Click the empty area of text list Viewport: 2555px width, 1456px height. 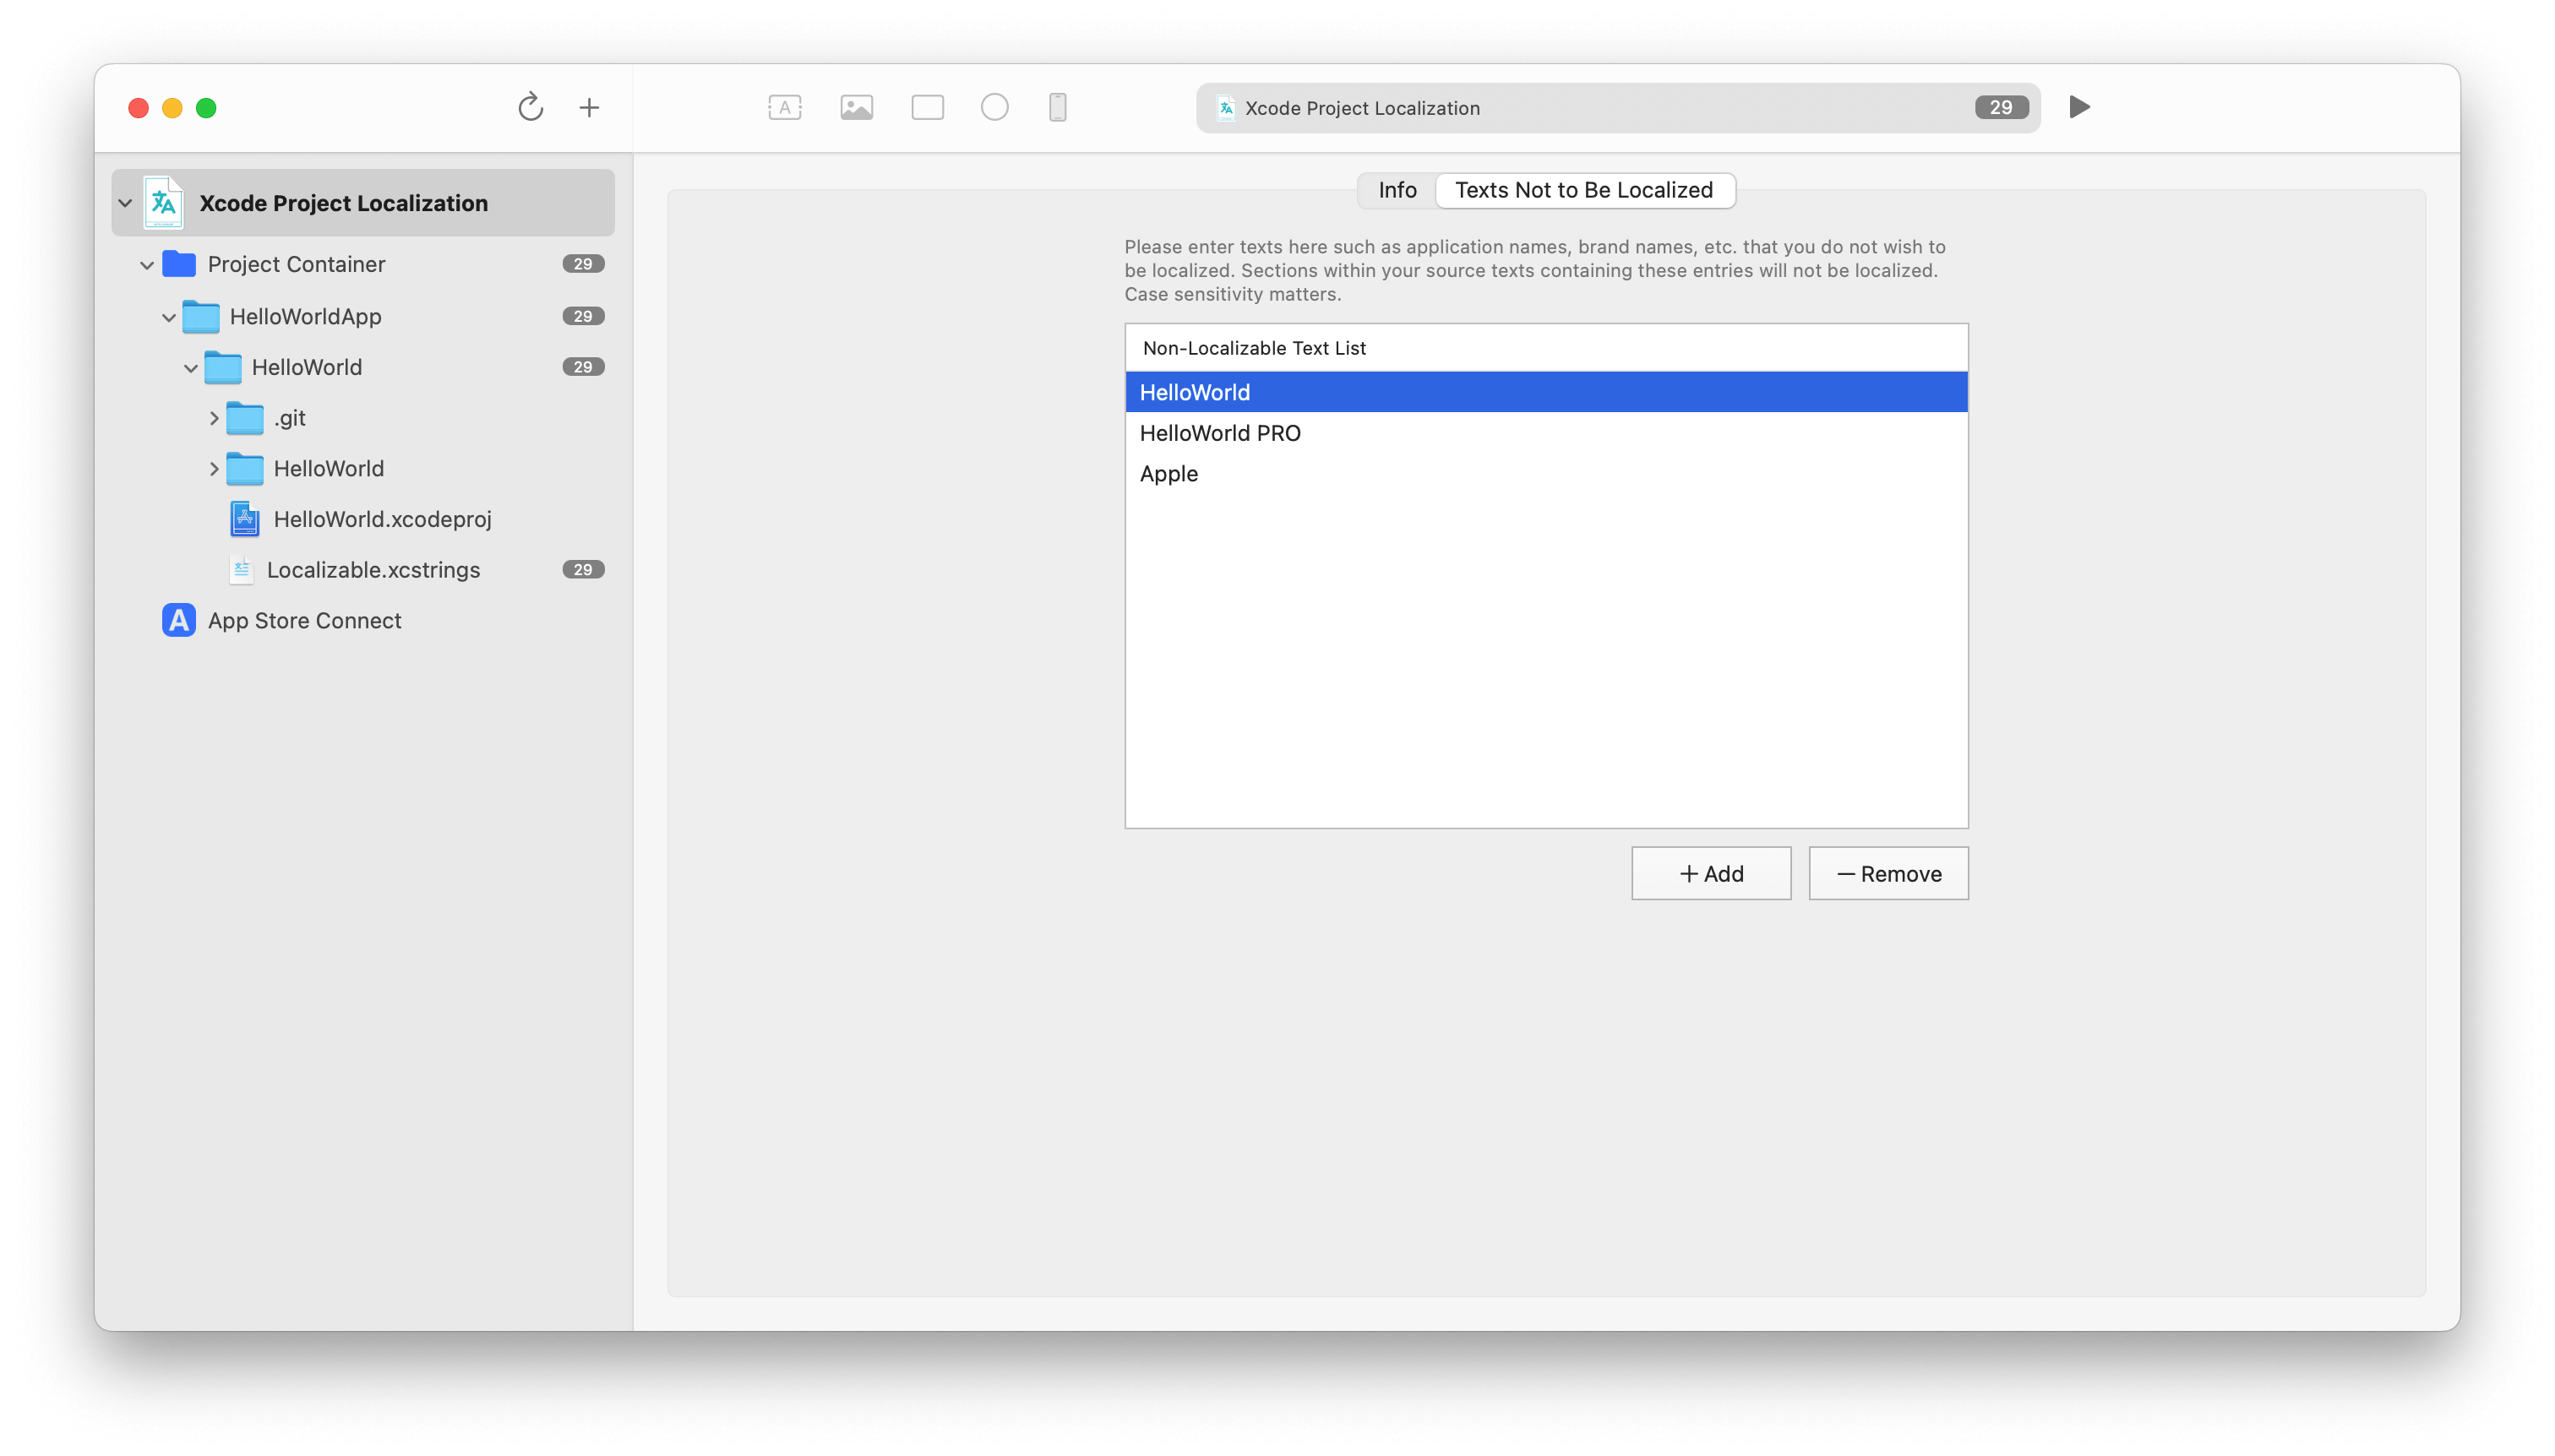click(x=1545, y=660)
